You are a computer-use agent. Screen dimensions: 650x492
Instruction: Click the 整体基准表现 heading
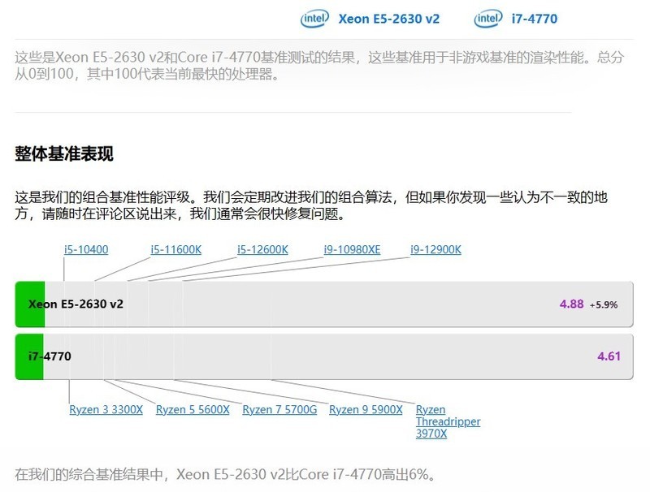point(64,153)
